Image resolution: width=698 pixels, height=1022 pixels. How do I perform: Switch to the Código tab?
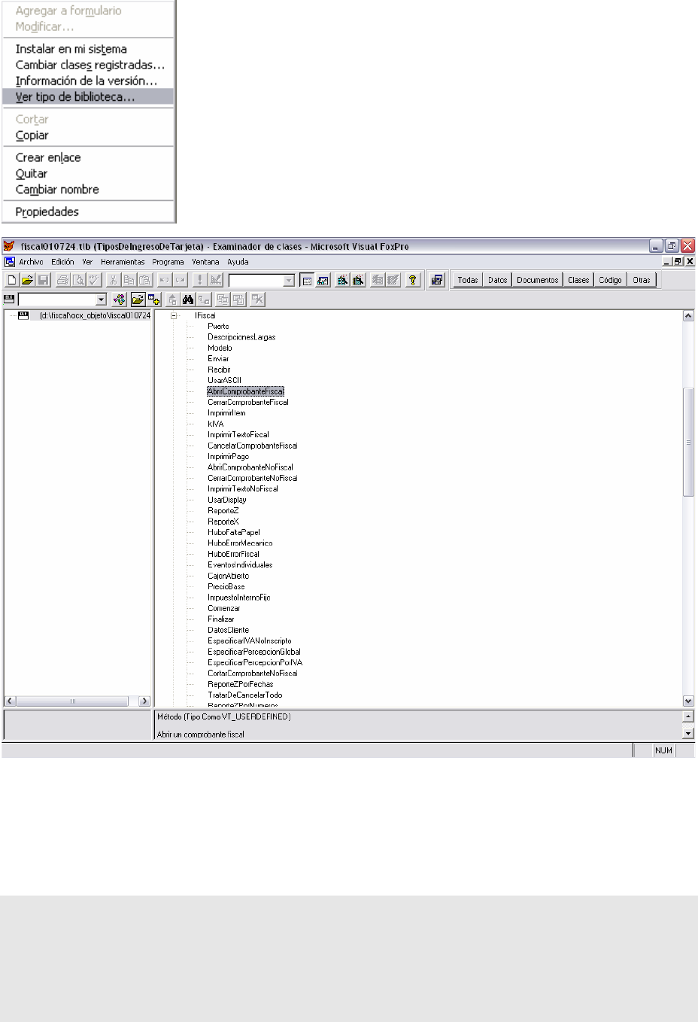tap(610, 280)
